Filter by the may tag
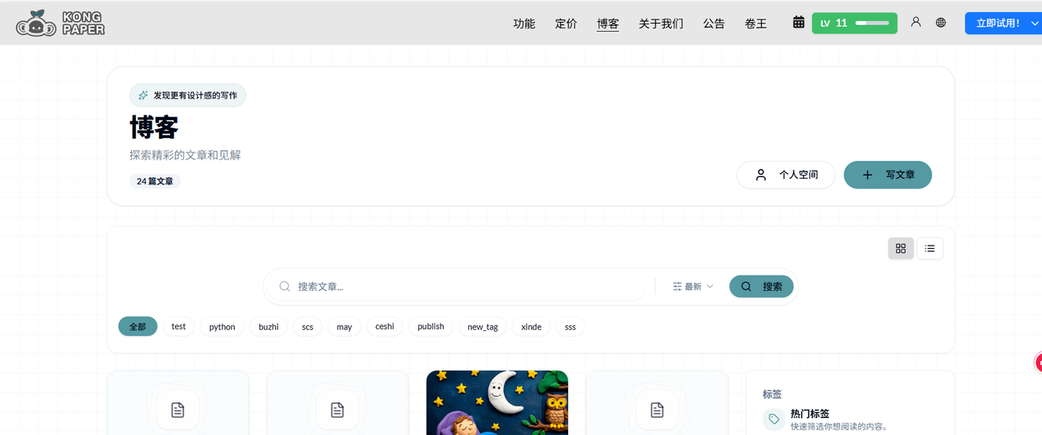Viewport: 1042px width, 435px height. (x=344, y=327)
